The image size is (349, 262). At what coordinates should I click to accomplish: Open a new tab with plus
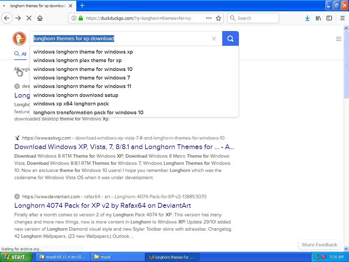click(x=82, y=5)
